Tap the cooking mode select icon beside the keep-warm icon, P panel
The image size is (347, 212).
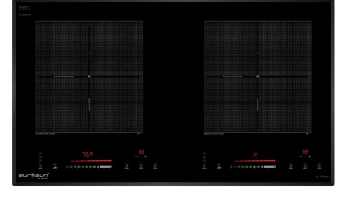coord(204,167)
